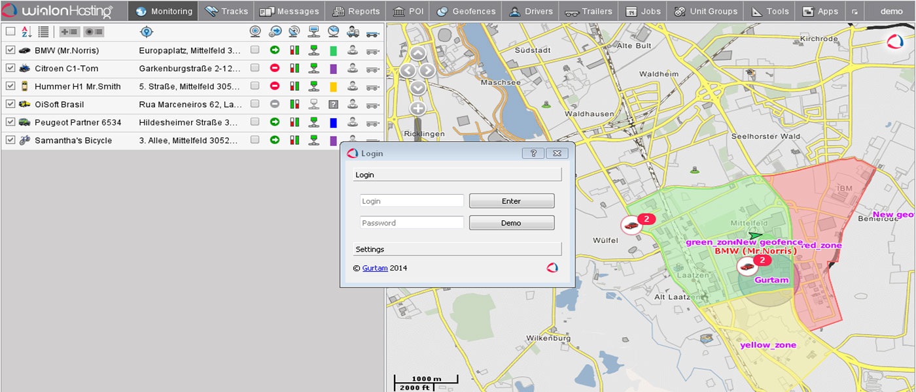Viewport: 916px width, 392px height.
Task: Open help in the Login dialog
Action: point(533,153)
